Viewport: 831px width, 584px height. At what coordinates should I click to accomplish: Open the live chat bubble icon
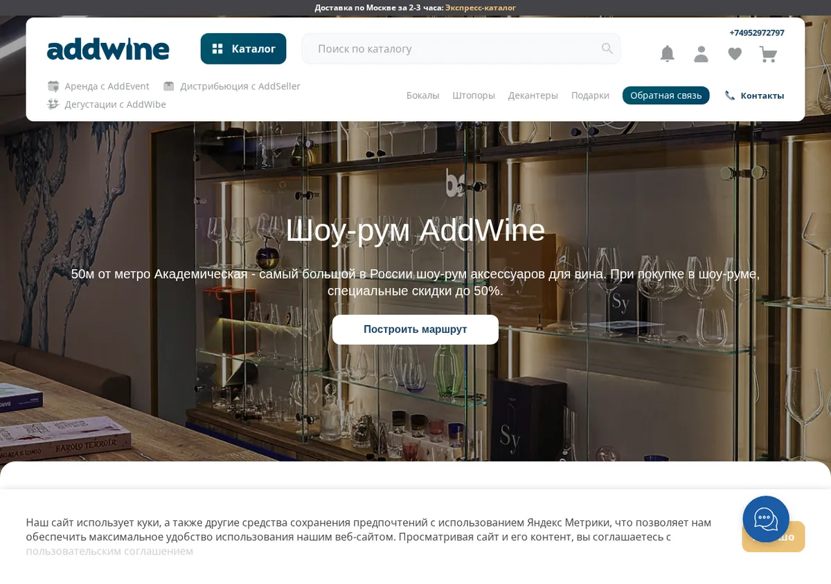(766, 519)
